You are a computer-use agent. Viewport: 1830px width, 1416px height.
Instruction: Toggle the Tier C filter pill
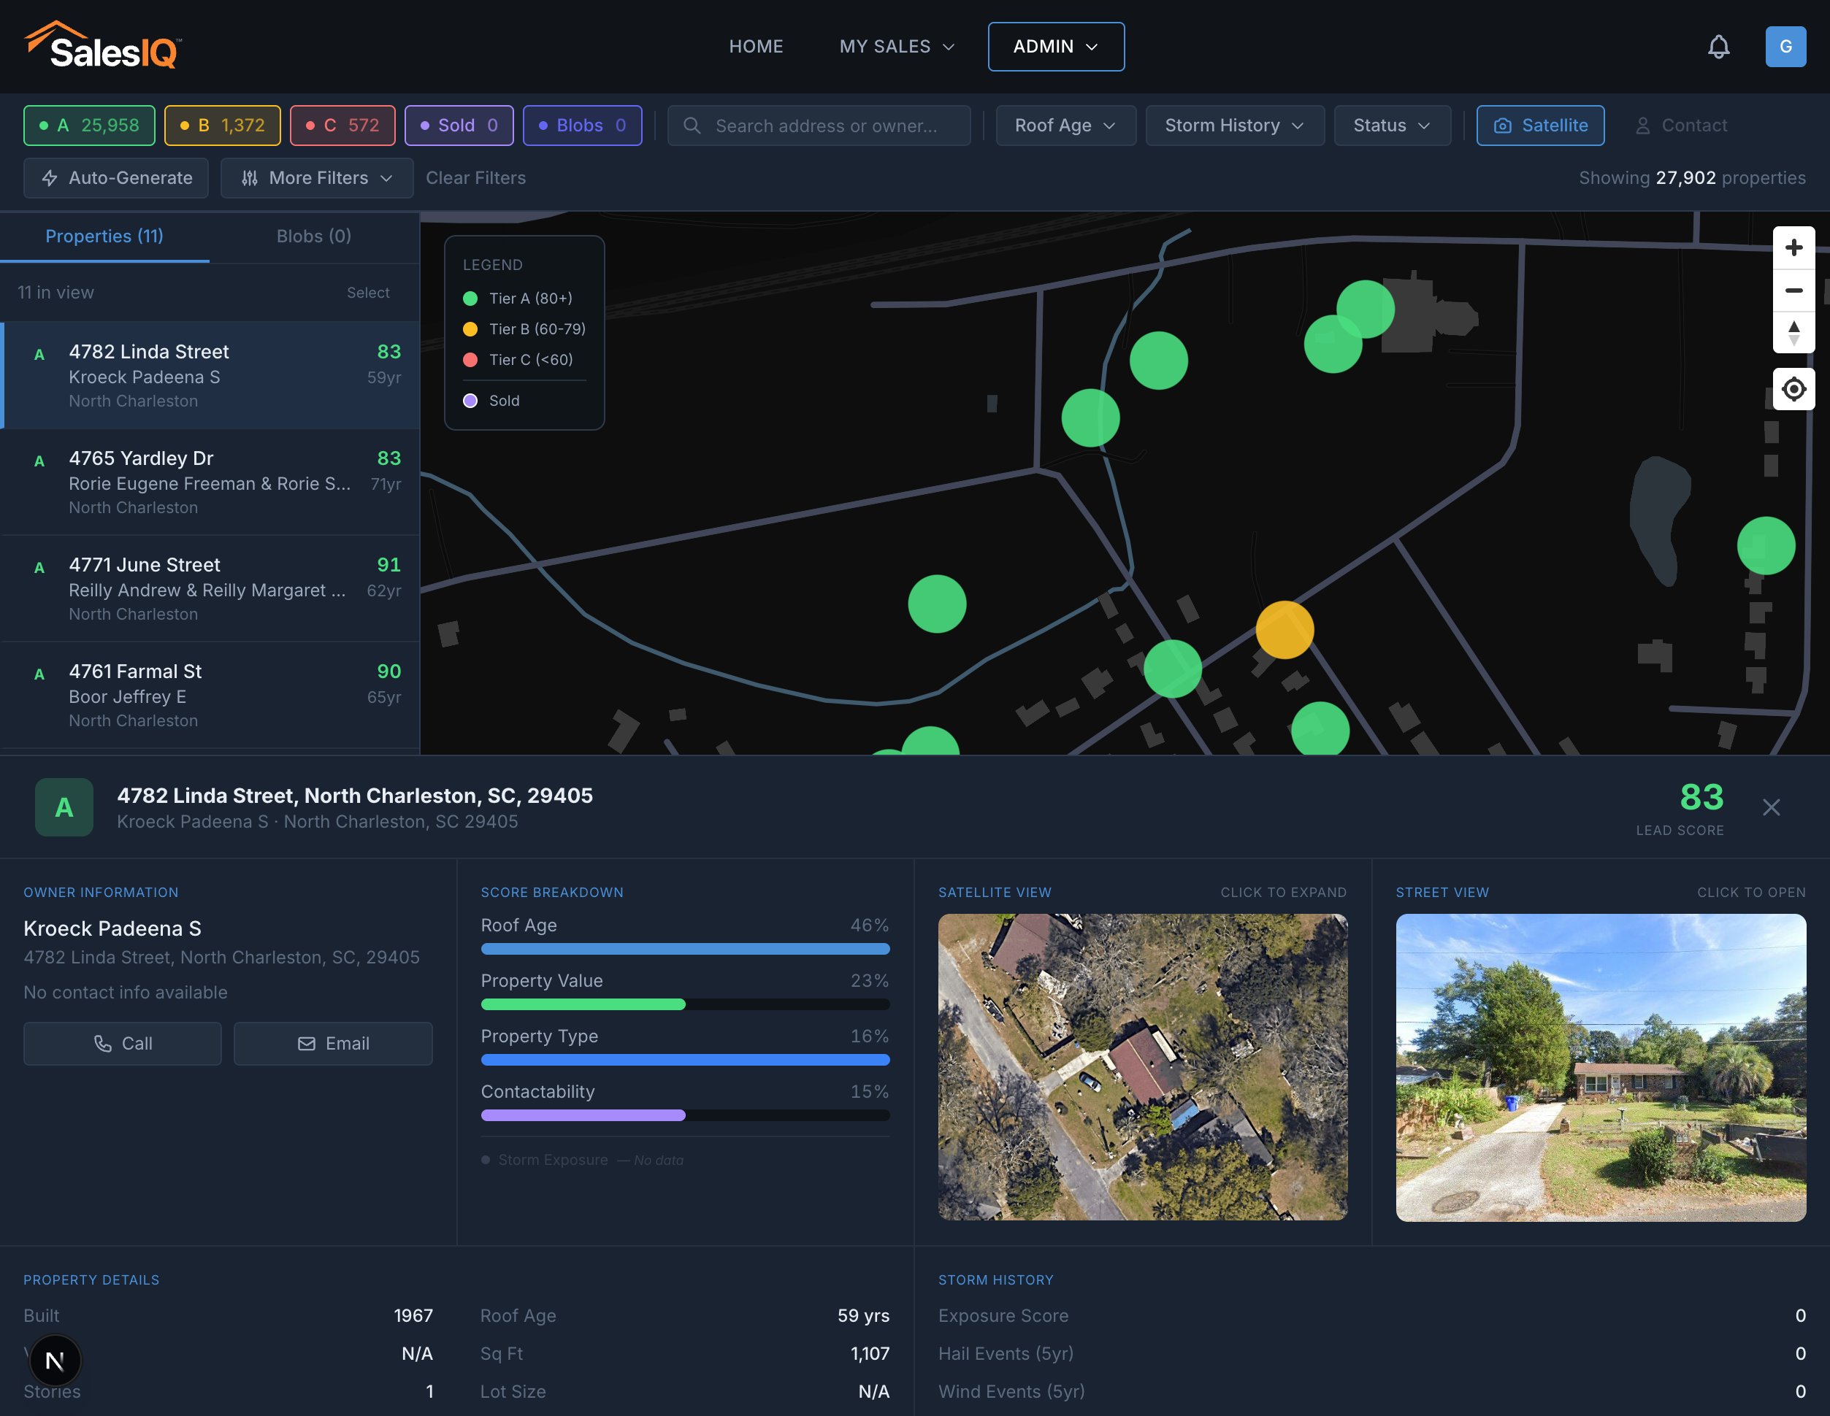pos(342,125)
